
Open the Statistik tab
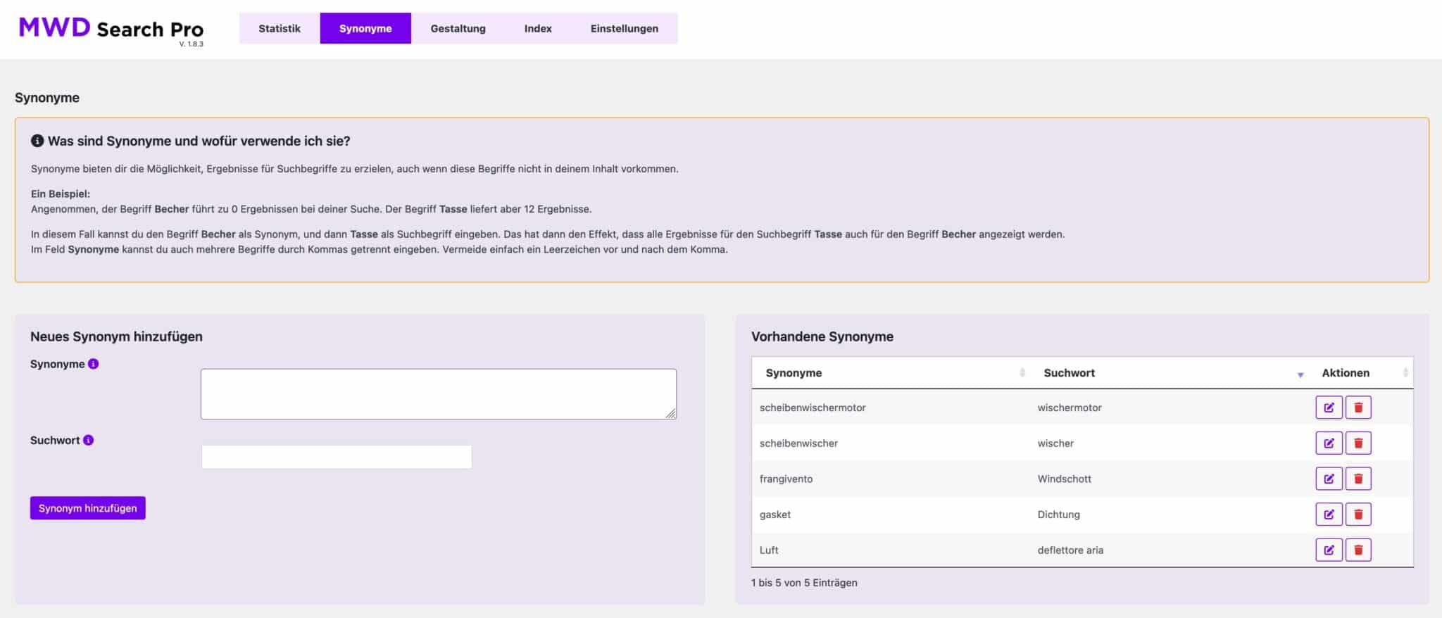[x=280, y=28]
